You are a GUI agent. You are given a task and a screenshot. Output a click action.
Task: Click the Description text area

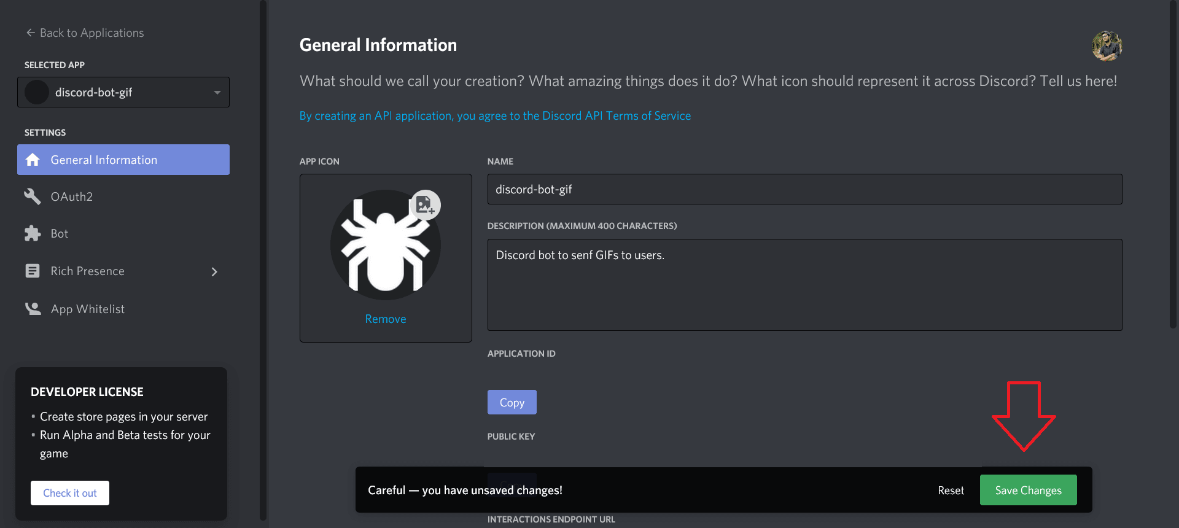pyautogui.click(x=804, y=285)
